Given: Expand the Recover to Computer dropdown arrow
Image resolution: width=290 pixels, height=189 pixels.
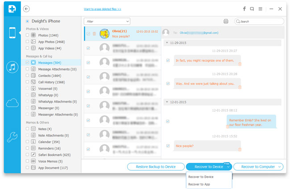Looking at the screenshot, I should [279, 167].
